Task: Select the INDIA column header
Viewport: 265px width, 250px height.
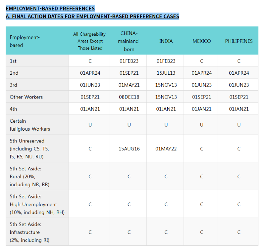Action: tap(166, 41)
